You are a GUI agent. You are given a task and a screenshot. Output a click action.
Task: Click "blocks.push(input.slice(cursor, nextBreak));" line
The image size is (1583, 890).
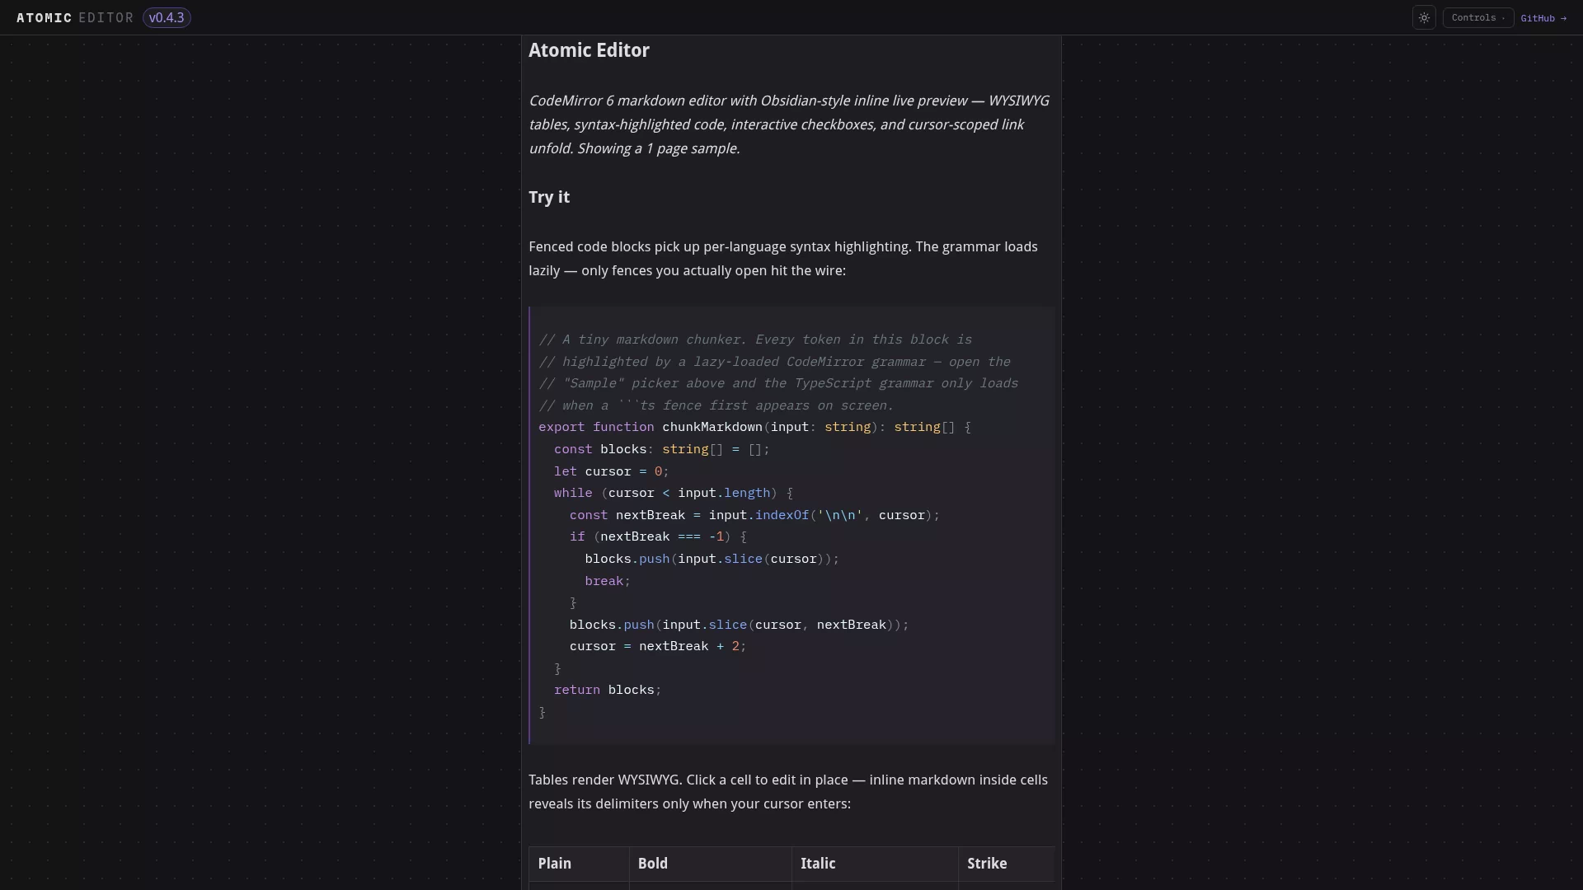739,625
